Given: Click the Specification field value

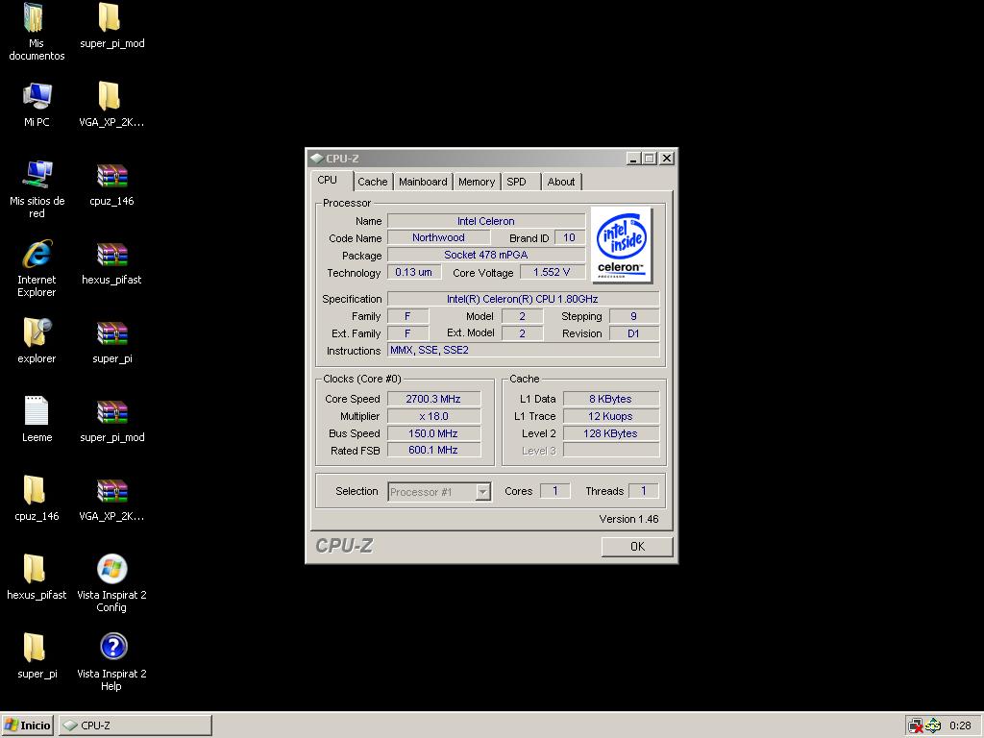Looking at the screenshot, I should click(x=523, y=299).
